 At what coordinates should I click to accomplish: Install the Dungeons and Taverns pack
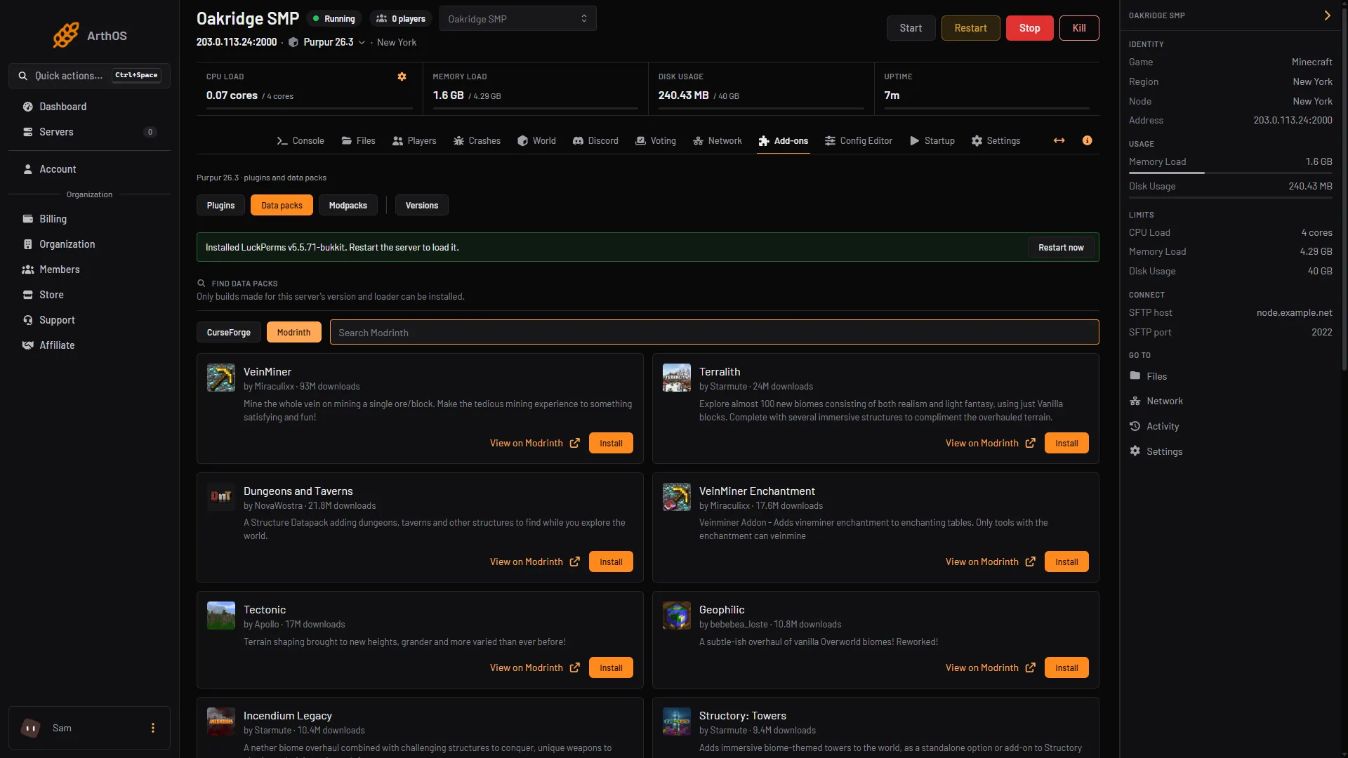[x=611, y=561]
